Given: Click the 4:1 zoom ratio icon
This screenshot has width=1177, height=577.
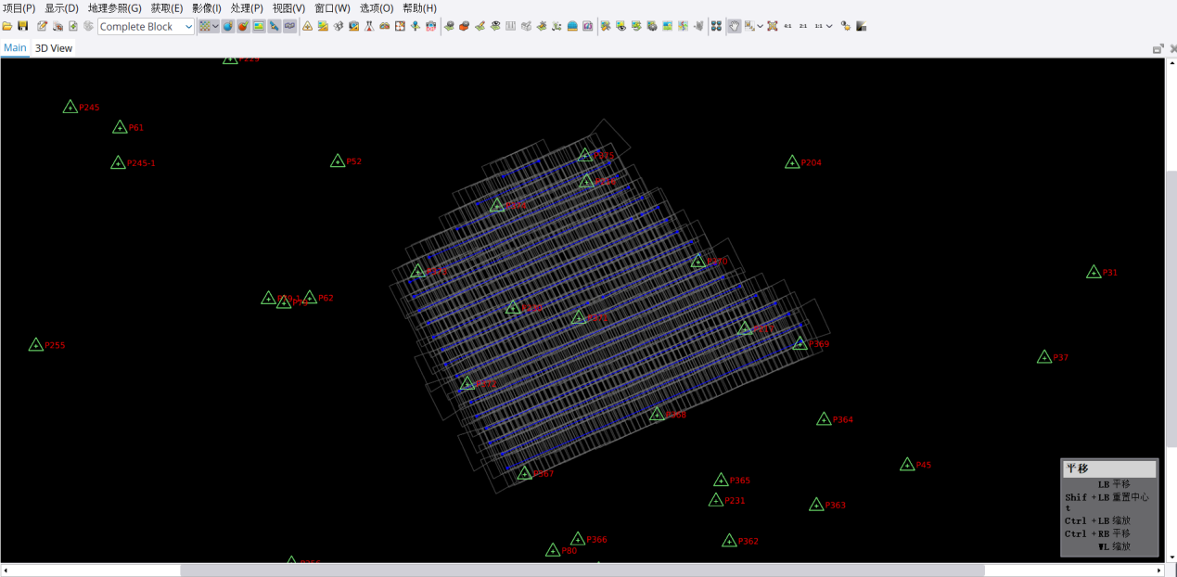Looking at the screenshot, I should click(787, 26).
